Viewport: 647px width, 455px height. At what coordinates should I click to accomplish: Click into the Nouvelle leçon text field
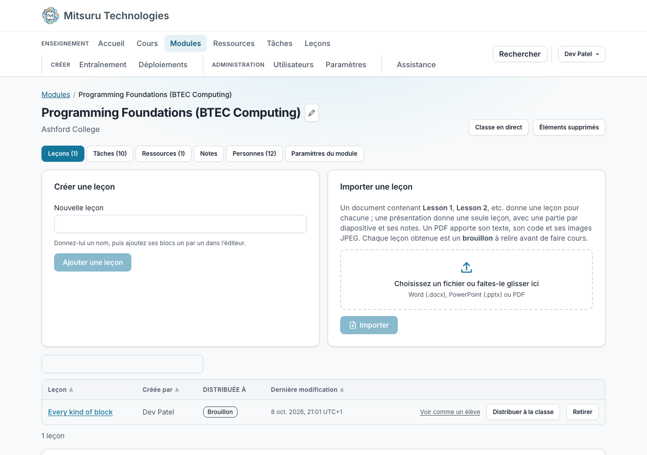point(180,224)
